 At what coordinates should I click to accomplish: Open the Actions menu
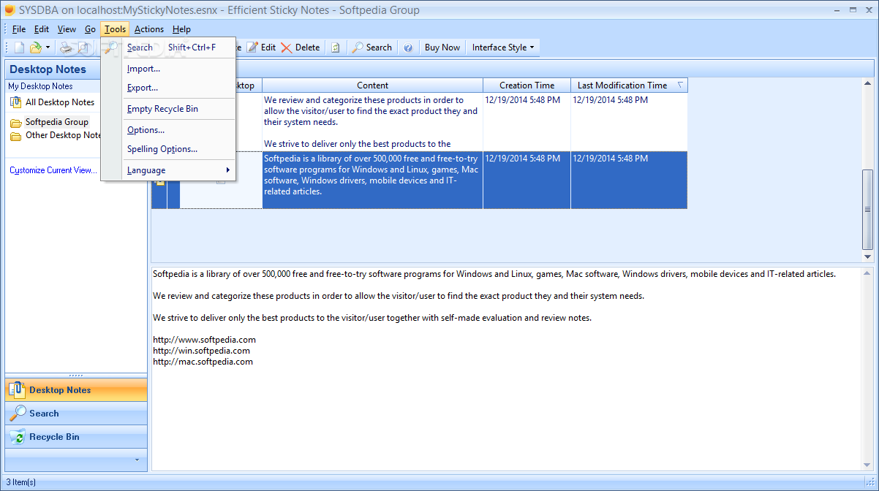pos(149,29)
